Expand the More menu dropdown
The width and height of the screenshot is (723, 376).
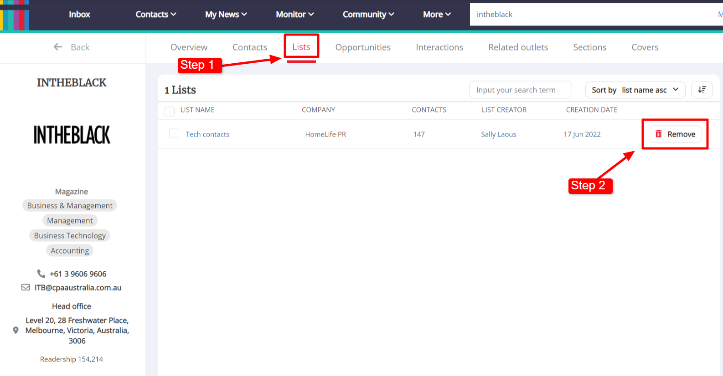pyautogui.click(x=437, y=15)
